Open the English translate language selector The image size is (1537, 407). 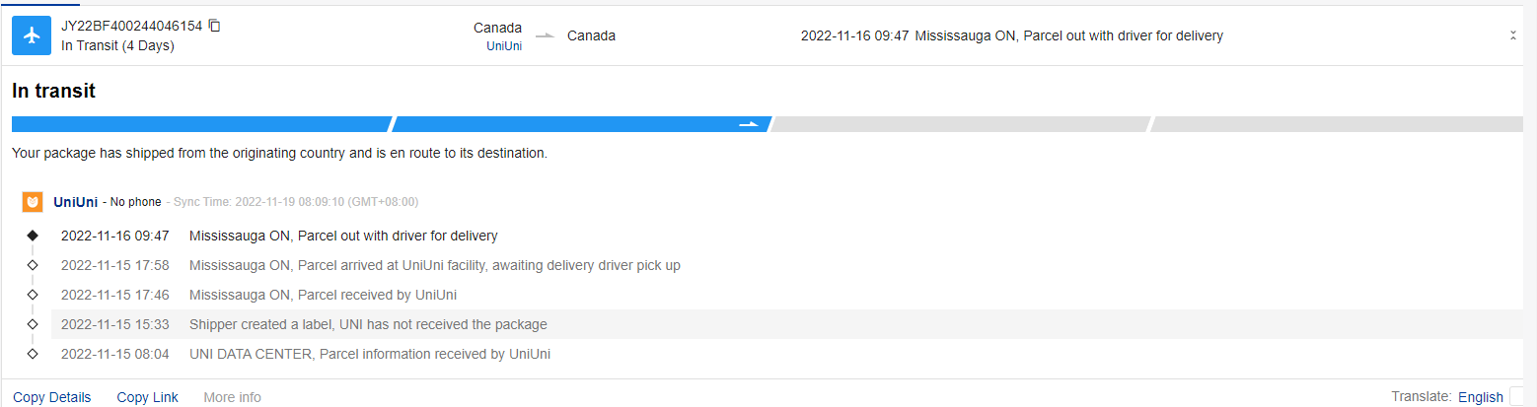pos(1480,397)
